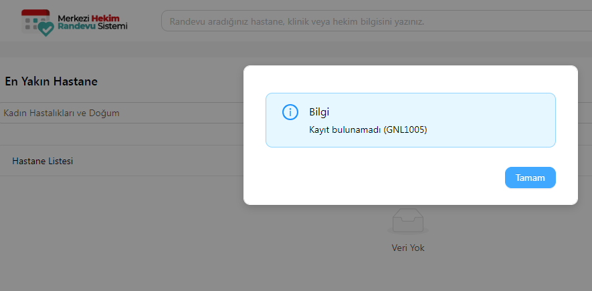Screen dimensions: 592x291
Task: Click the Bilgi dialog title
Action: coord(319,111)
